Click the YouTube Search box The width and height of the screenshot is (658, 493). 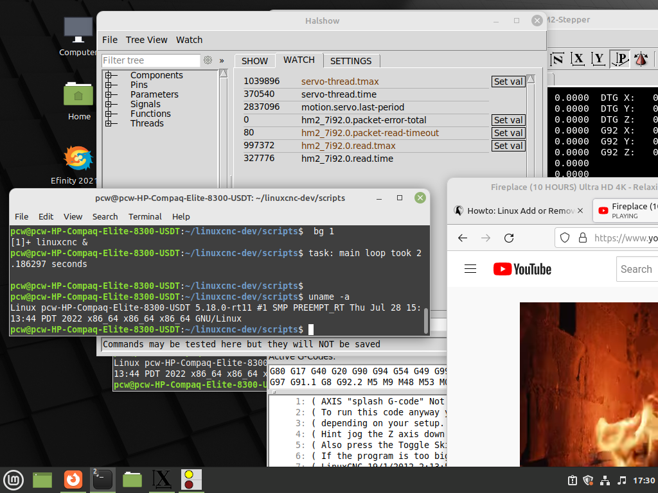click(637, 269)
